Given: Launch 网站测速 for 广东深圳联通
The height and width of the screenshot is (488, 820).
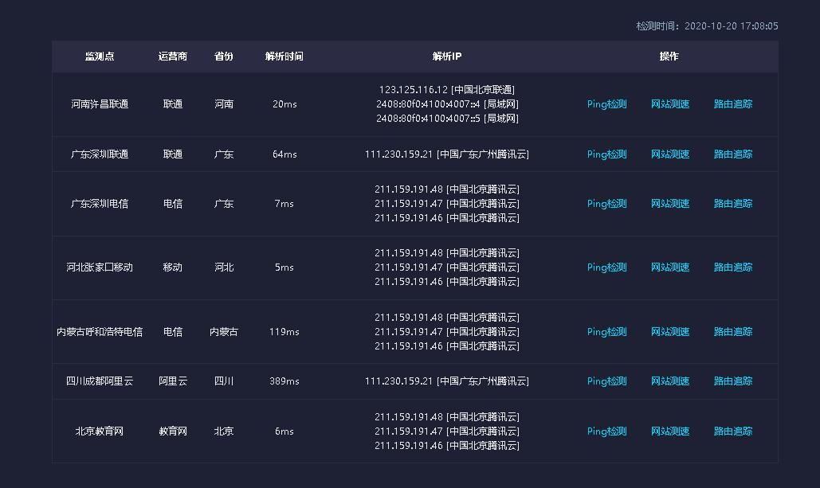Looking at the screenshot, I should pos(670,154).
